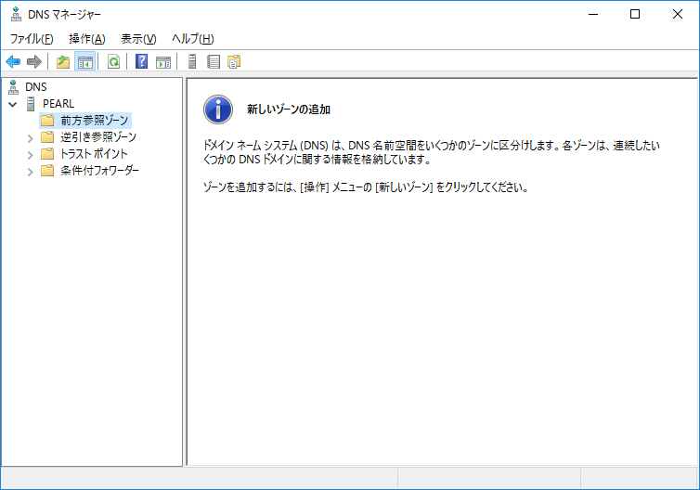Screen dimensions: 700x490
Task: Click the Forward arrow toolbar icon
Action: pyautogui.click(x=34, y=62)
